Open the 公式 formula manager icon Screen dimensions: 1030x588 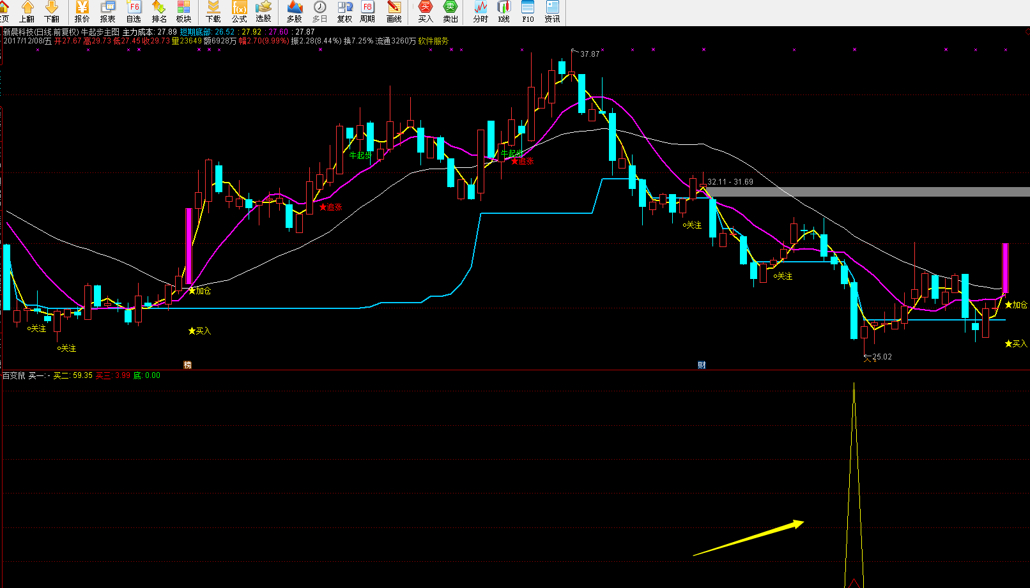(x=239, y=12)
